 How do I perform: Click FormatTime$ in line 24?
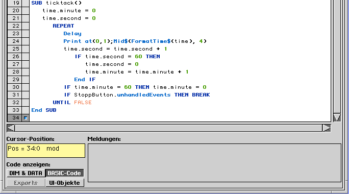coord(151,41)
